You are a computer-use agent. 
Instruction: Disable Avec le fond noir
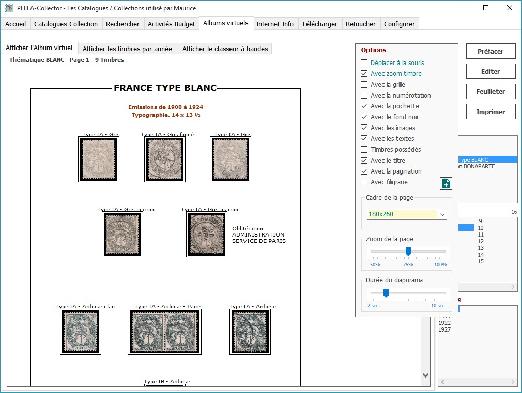364,117
